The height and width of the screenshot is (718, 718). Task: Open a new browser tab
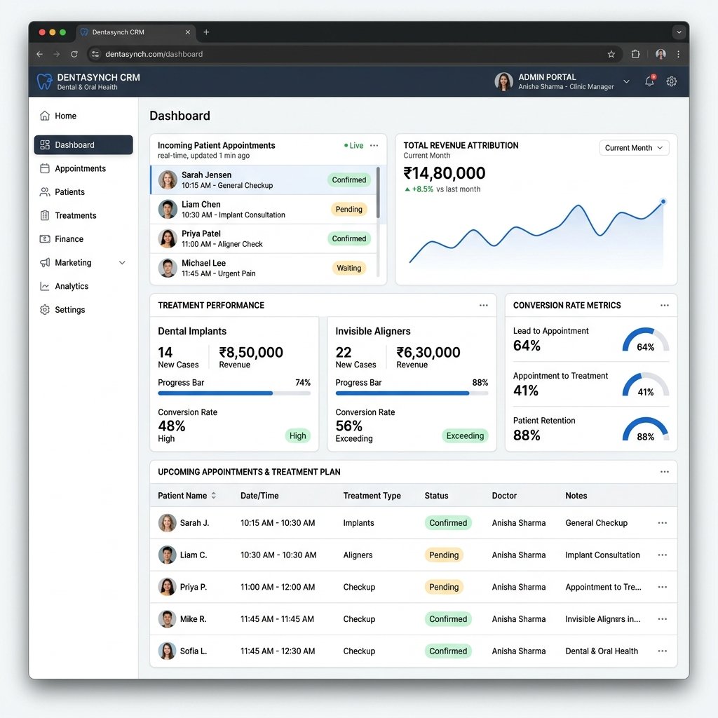(x=206, y=32)
